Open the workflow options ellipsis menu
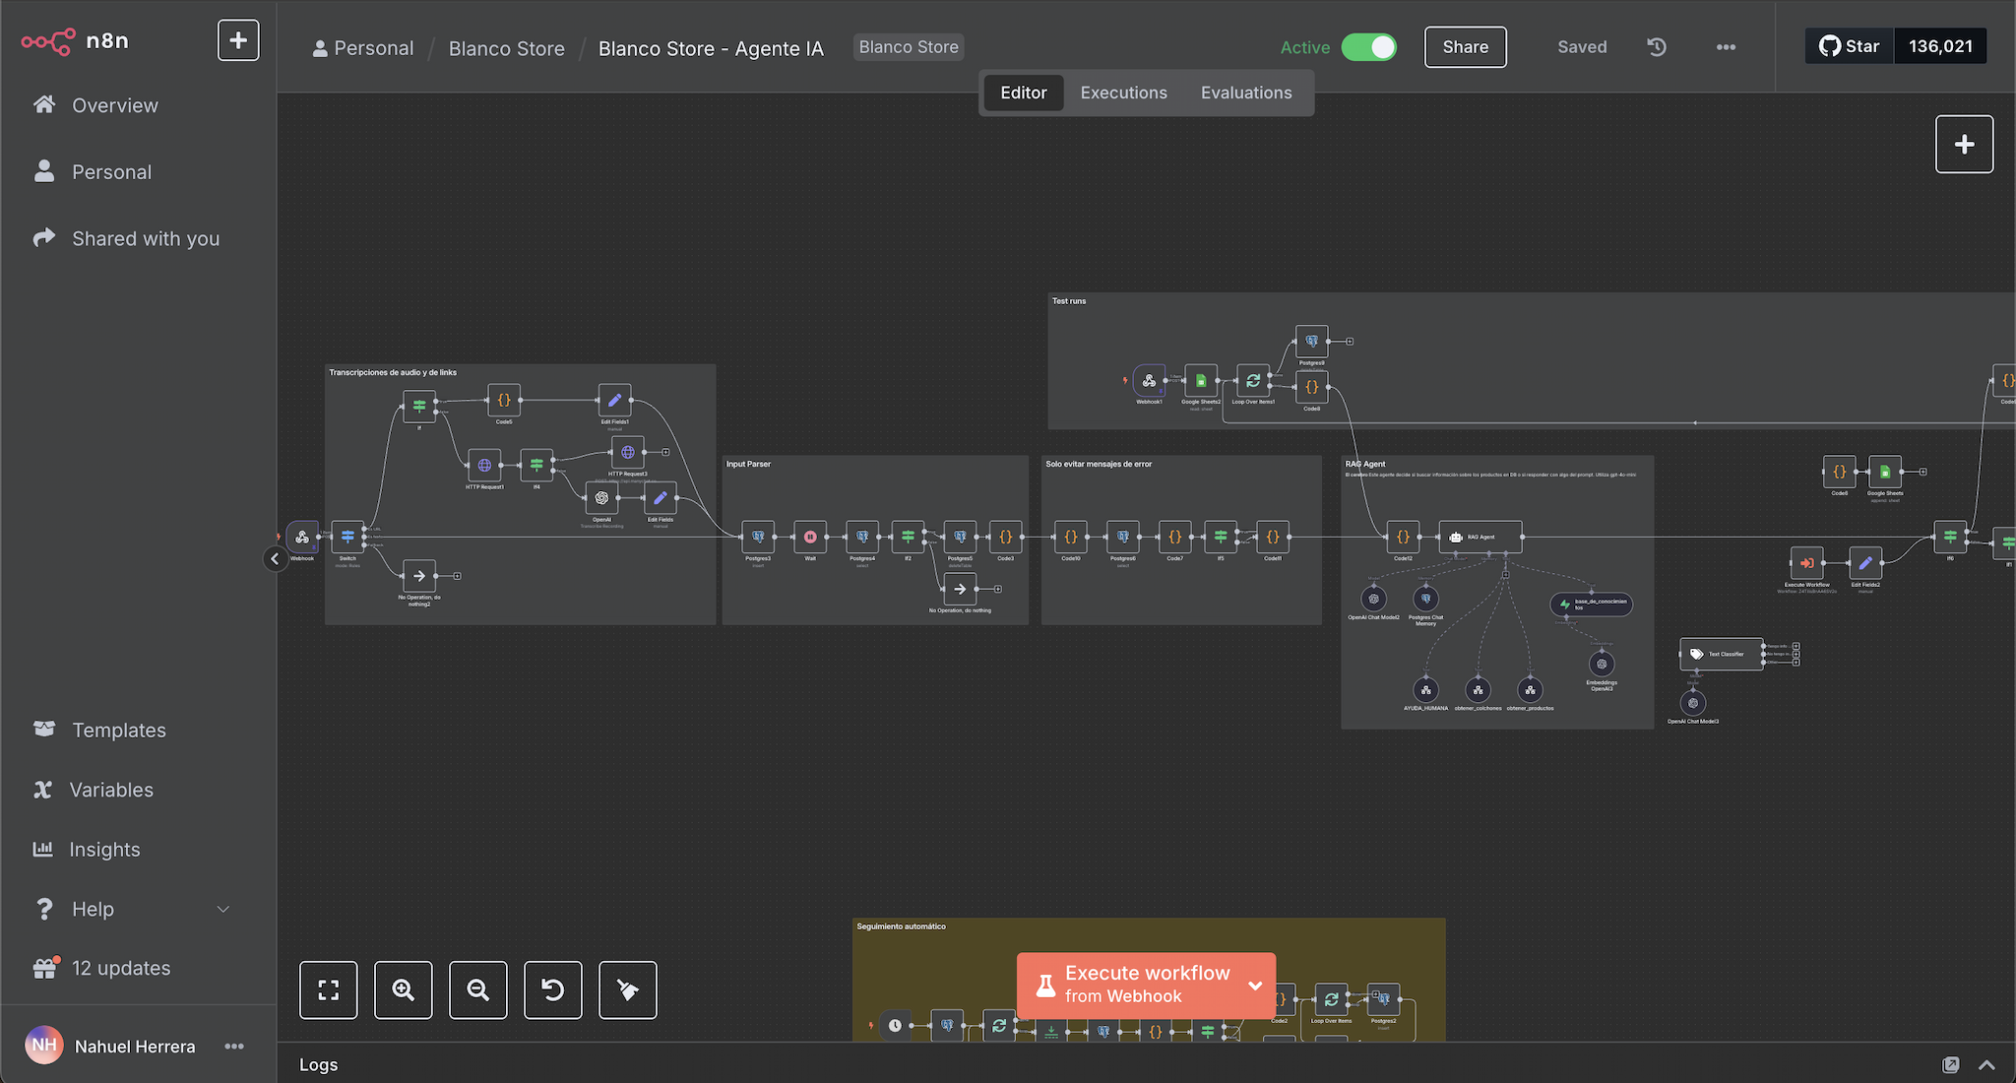The width and height of the screenshot is (2016, 1083). [1726, 47]
